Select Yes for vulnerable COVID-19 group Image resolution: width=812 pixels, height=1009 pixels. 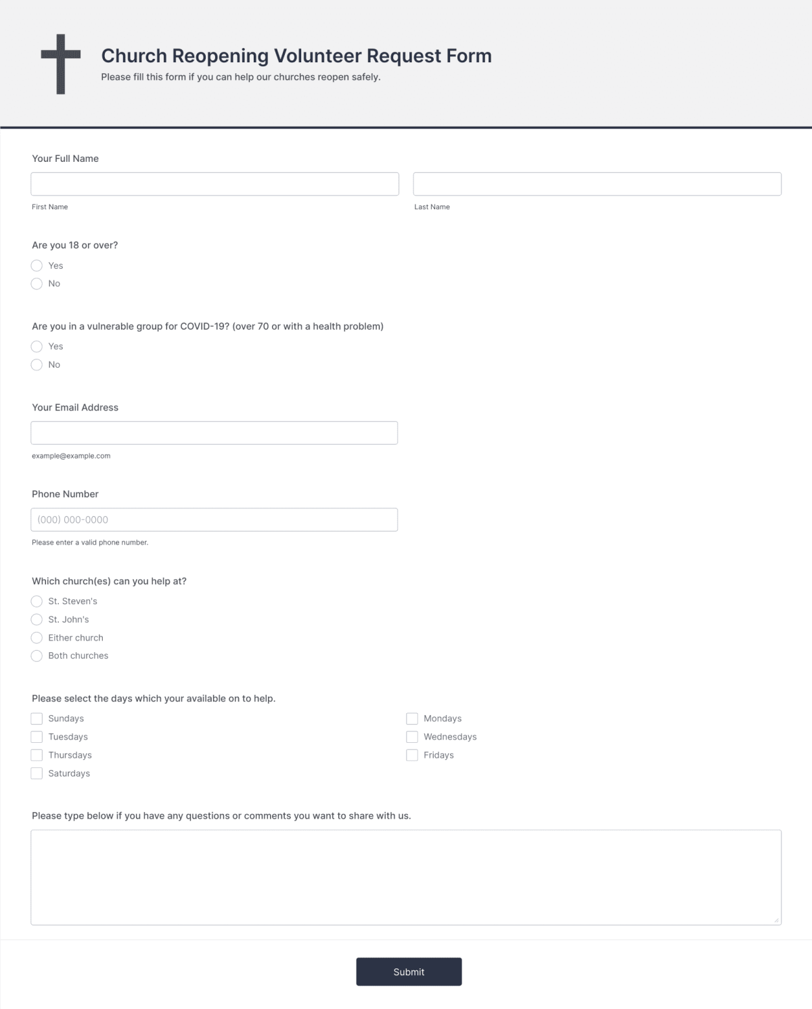coord(37,346)
